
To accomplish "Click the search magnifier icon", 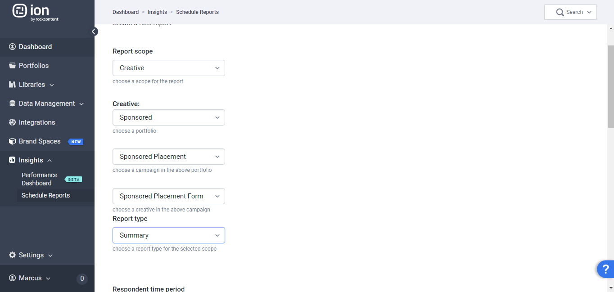I will (x=560, y=12).
